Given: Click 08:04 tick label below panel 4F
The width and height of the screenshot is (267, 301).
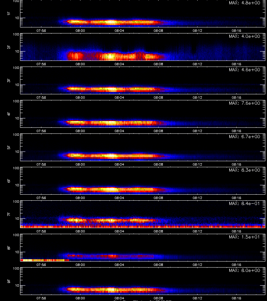Looking at the screenshot, I should 119,131.
